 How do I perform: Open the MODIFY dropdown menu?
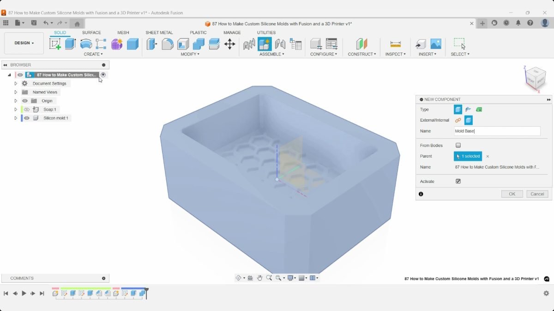click(x=190, y=54)
